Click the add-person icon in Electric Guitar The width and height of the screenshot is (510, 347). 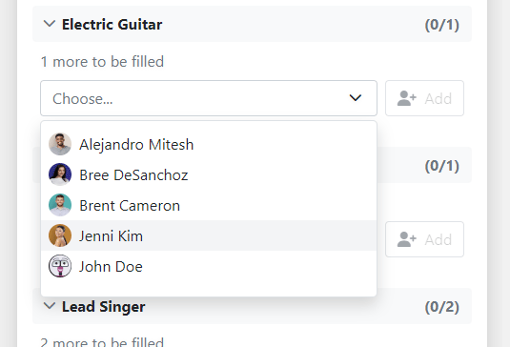pyautogui.click(x=406, y=98)
